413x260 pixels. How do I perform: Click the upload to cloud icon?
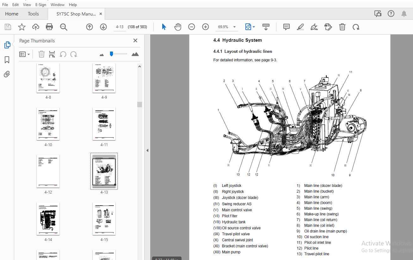36,27
